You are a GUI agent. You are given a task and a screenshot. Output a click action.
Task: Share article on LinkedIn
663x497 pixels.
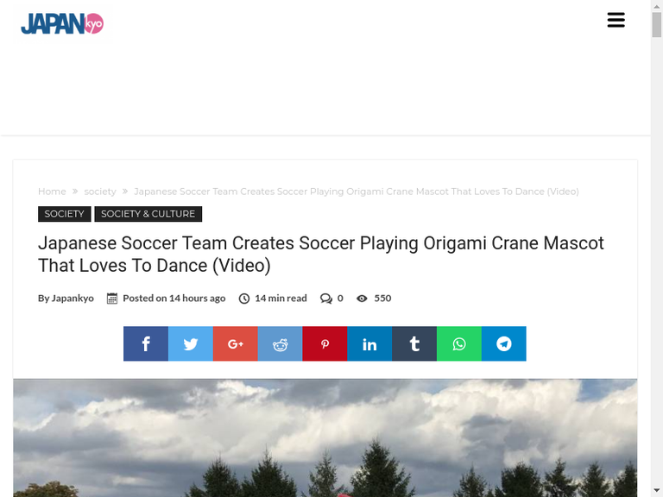point(369,343)
